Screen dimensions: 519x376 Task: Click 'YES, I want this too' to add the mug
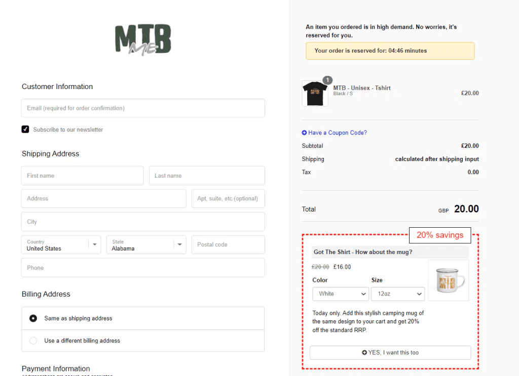390,353
